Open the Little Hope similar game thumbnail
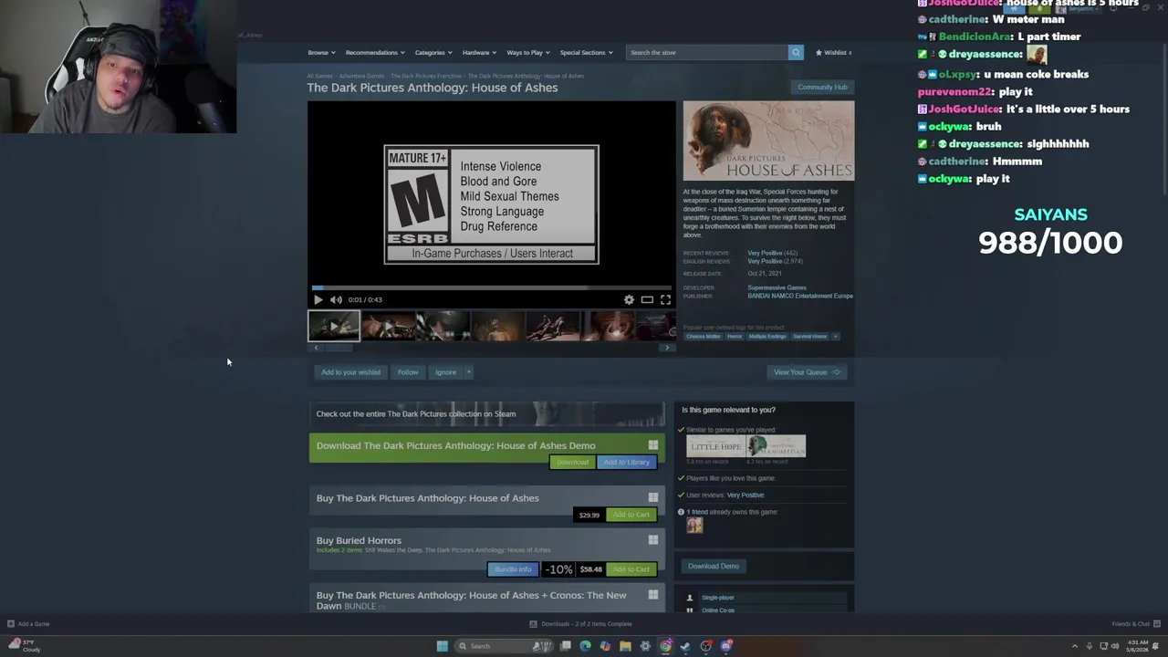Screen dimensions: 1168x657 pos(716,446)
